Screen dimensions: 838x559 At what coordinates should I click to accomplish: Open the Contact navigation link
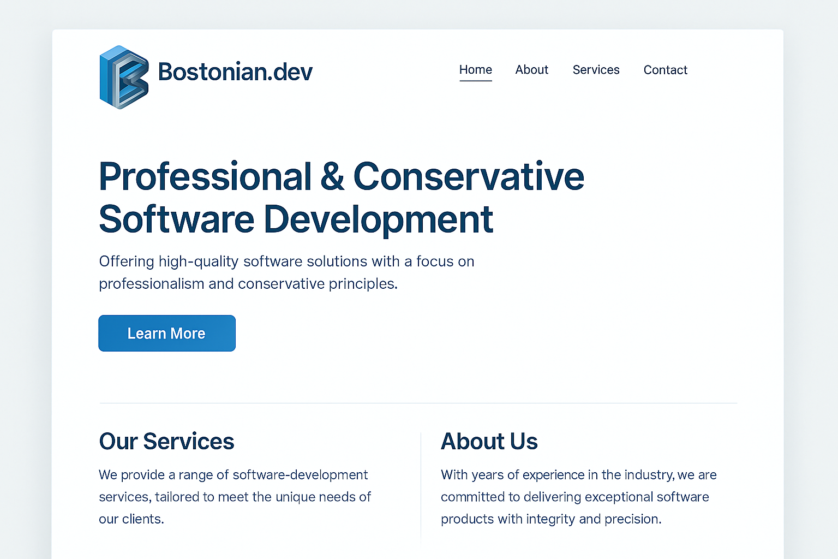pos(665,70)
